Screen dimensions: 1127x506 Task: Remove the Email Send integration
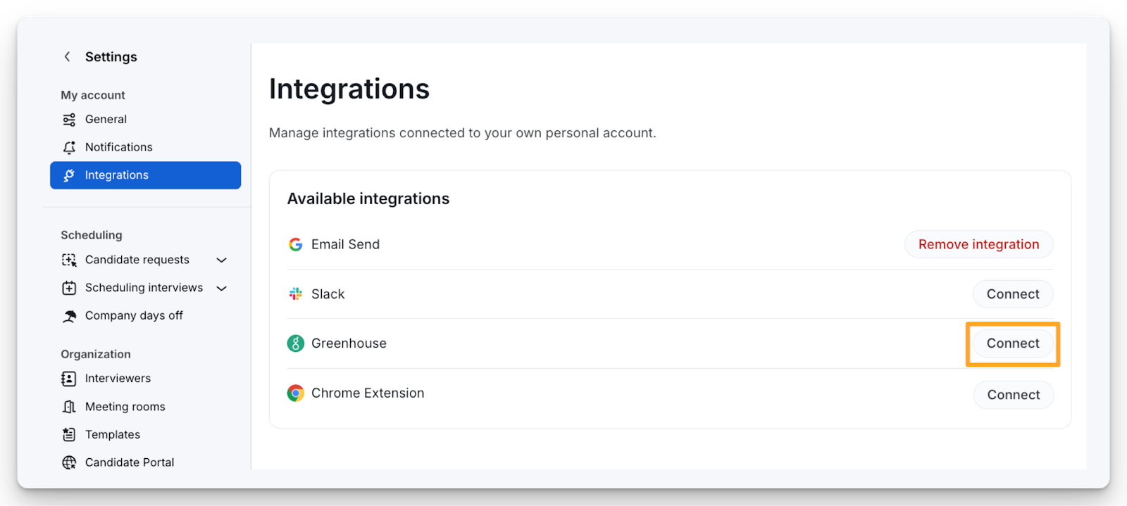click(978, 244)
